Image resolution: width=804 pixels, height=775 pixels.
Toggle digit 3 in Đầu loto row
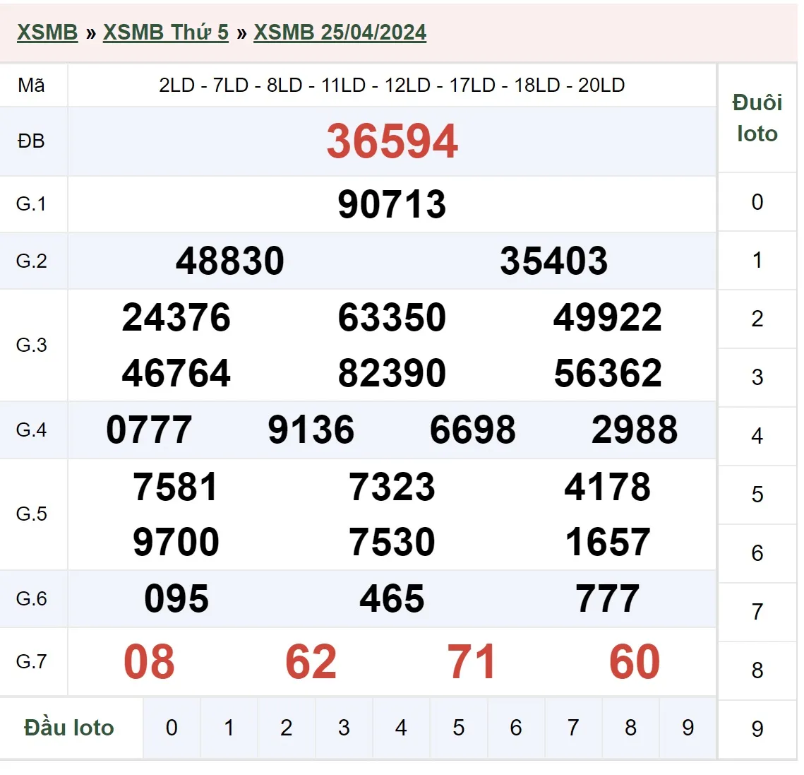coord(344,728)
